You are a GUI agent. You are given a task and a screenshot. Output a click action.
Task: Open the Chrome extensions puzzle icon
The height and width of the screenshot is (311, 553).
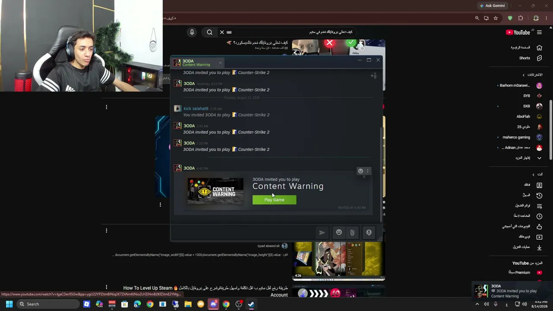(x=520, y=18)
